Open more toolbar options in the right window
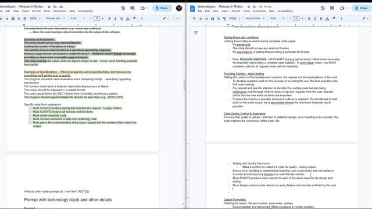The width and height of the screenshot is (372, 209). [x=341, y=19]
